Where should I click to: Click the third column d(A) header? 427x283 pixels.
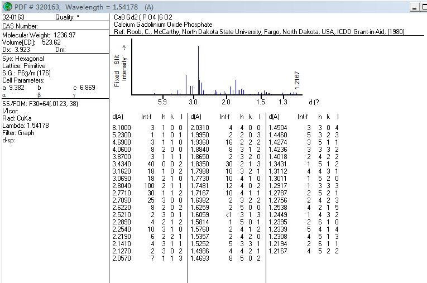click(274, 117)
